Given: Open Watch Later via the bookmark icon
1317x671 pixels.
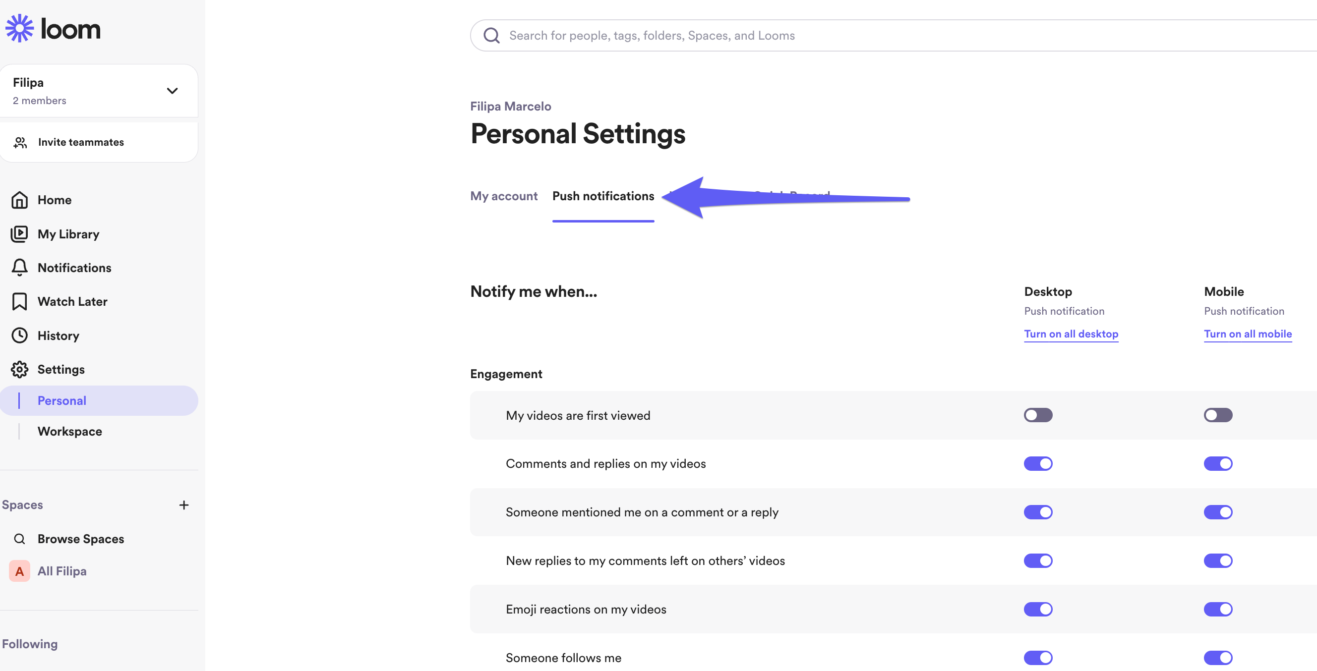Looking at the screenshot, I should (x=19, y=301).
